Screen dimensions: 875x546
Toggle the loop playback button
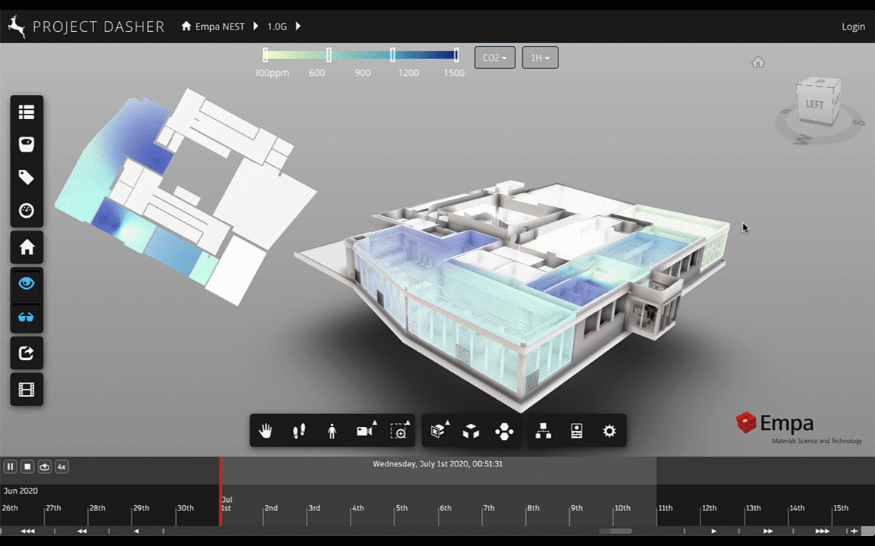coord(44,466)
